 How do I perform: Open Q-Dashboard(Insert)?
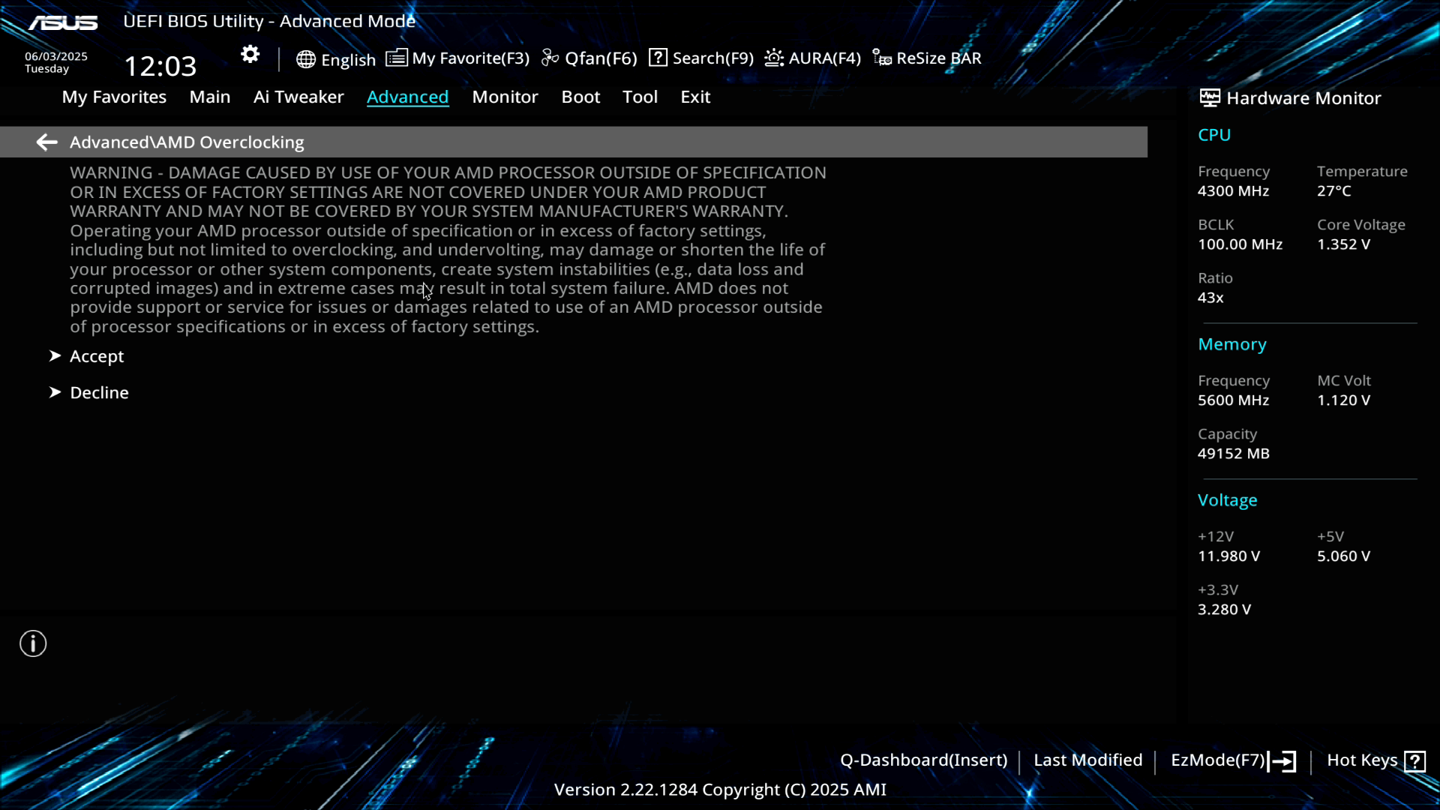(x=923, y=760)
